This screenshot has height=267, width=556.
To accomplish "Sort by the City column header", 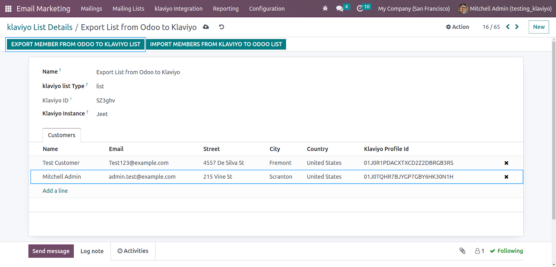I will 275,149.
